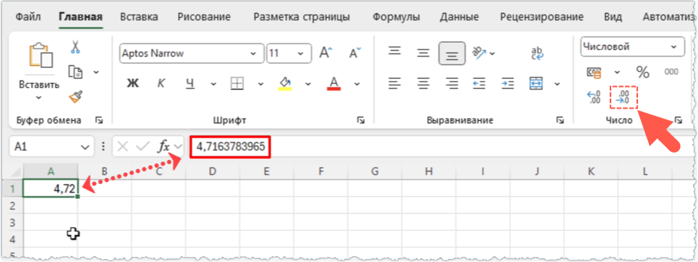Toggle Italic (К) formatting

(x=161, y=83)
